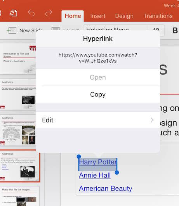Tap the undo arrow icon
Image resolution: width=179 pixels, height=206 pixels.
(31, 13)
